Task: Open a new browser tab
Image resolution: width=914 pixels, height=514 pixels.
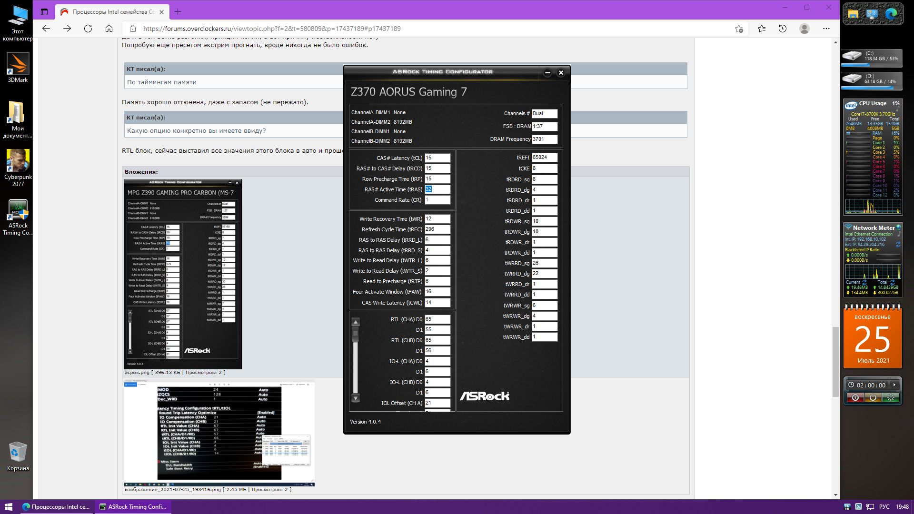Action: [x=178, y=12]
